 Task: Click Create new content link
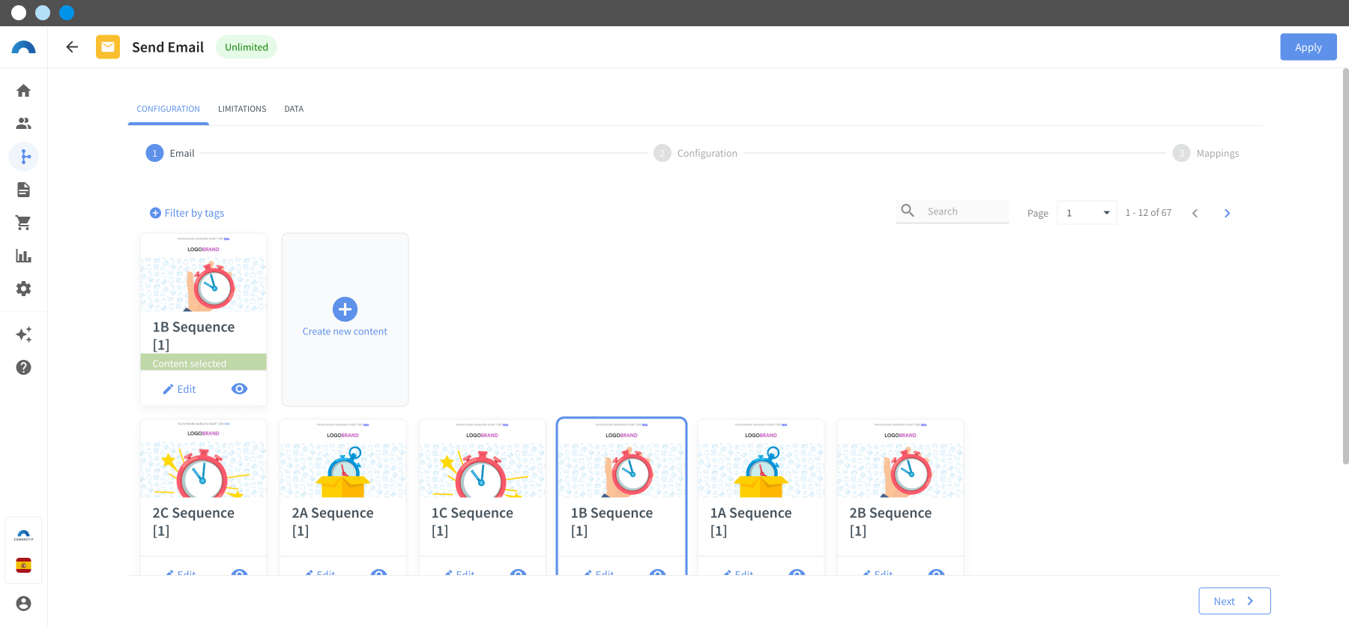[x=345, y=331]
